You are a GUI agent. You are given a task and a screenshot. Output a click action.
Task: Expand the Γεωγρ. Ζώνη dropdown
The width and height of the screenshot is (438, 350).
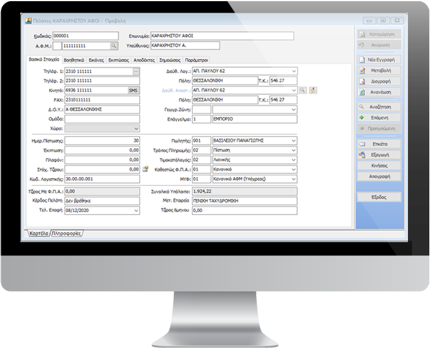coord(294,109)
